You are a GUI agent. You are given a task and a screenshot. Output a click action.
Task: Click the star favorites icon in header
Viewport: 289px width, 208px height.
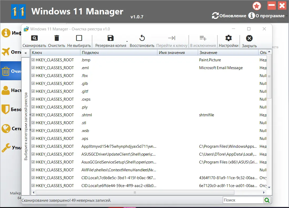click(257, 6)
